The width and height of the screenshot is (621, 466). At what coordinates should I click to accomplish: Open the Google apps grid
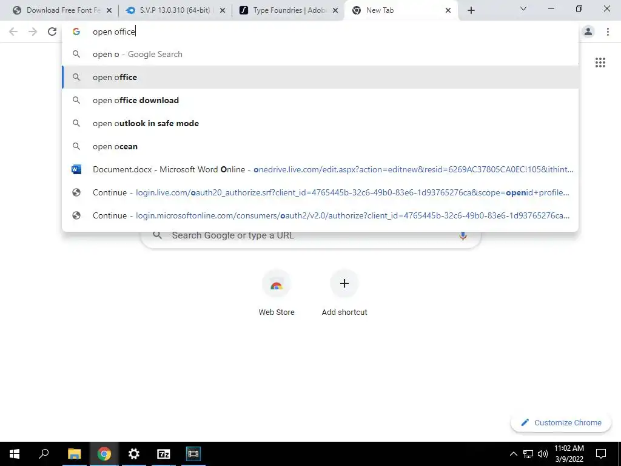pyautogui.click(x=600, y=62)
